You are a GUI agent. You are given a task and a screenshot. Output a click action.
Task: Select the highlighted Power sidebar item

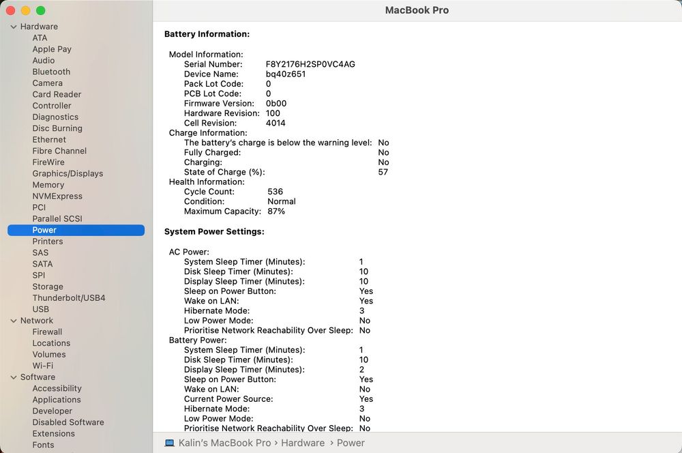click(x=76, y=230)
